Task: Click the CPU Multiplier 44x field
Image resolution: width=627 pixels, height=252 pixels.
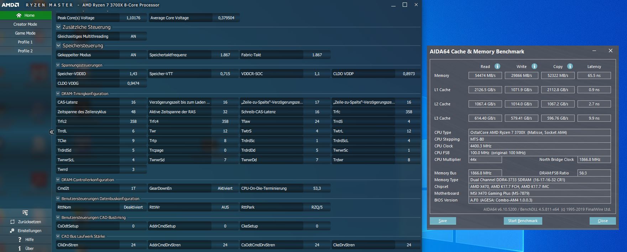Action: coord(485,159)
